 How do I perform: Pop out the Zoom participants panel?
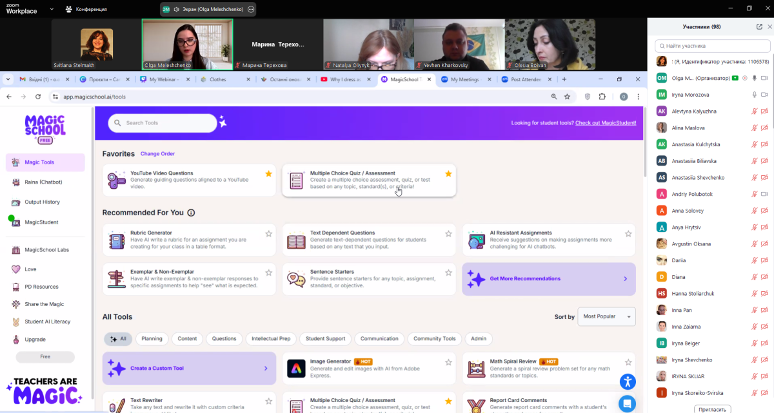pyautogui.click(x=759, y=26)
